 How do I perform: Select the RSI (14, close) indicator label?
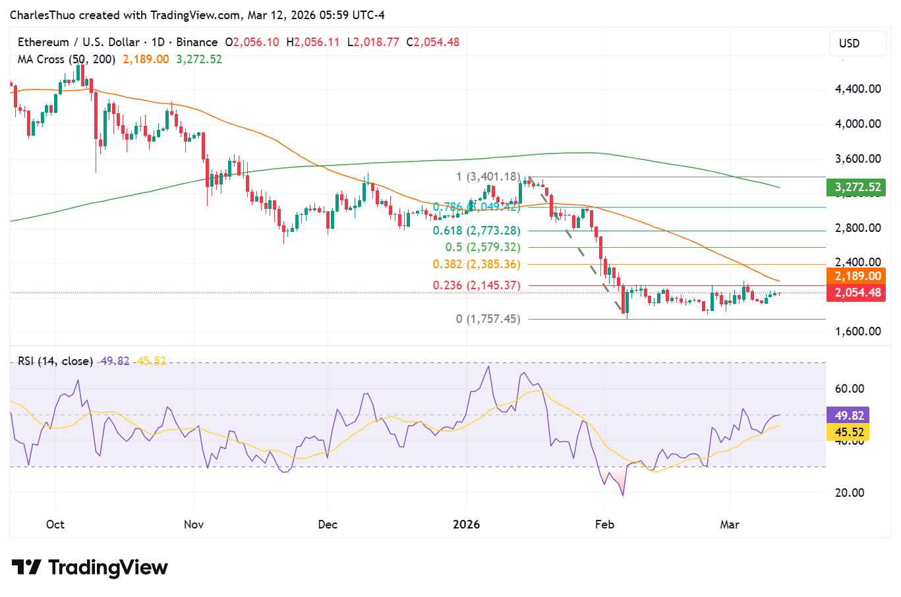click(x=55, y=361)
